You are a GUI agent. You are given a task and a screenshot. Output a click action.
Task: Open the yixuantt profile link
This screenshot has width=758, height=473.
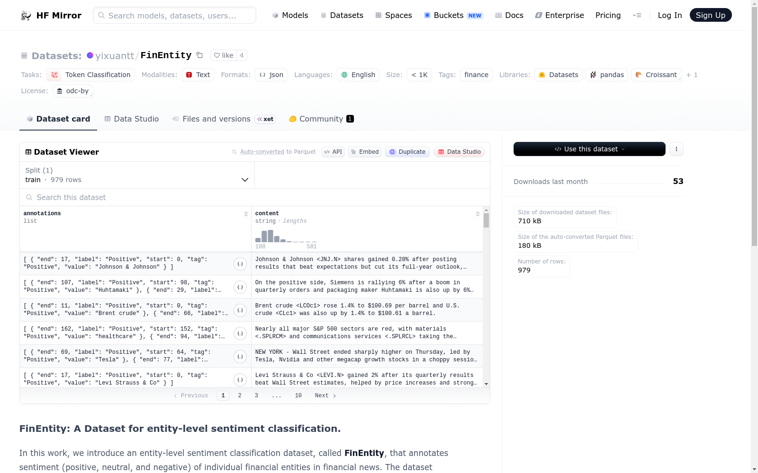point(115,56)
